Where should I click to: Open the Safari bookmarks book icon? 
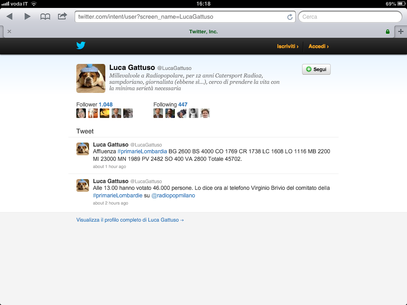tap(45, 17)
